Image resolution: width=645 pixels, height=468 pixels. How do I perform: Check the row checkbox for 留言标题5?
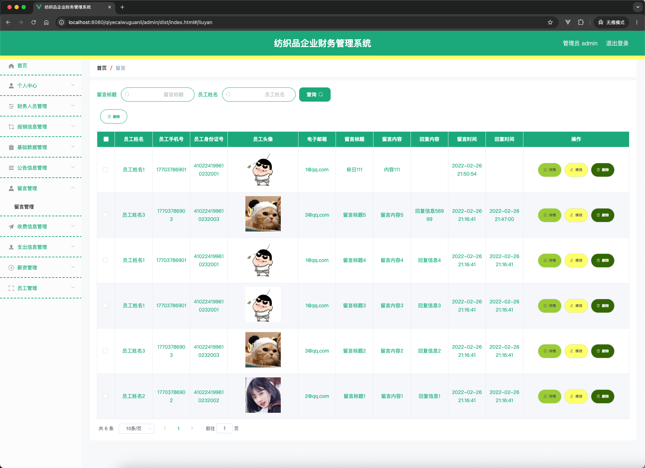pos(105,215)
